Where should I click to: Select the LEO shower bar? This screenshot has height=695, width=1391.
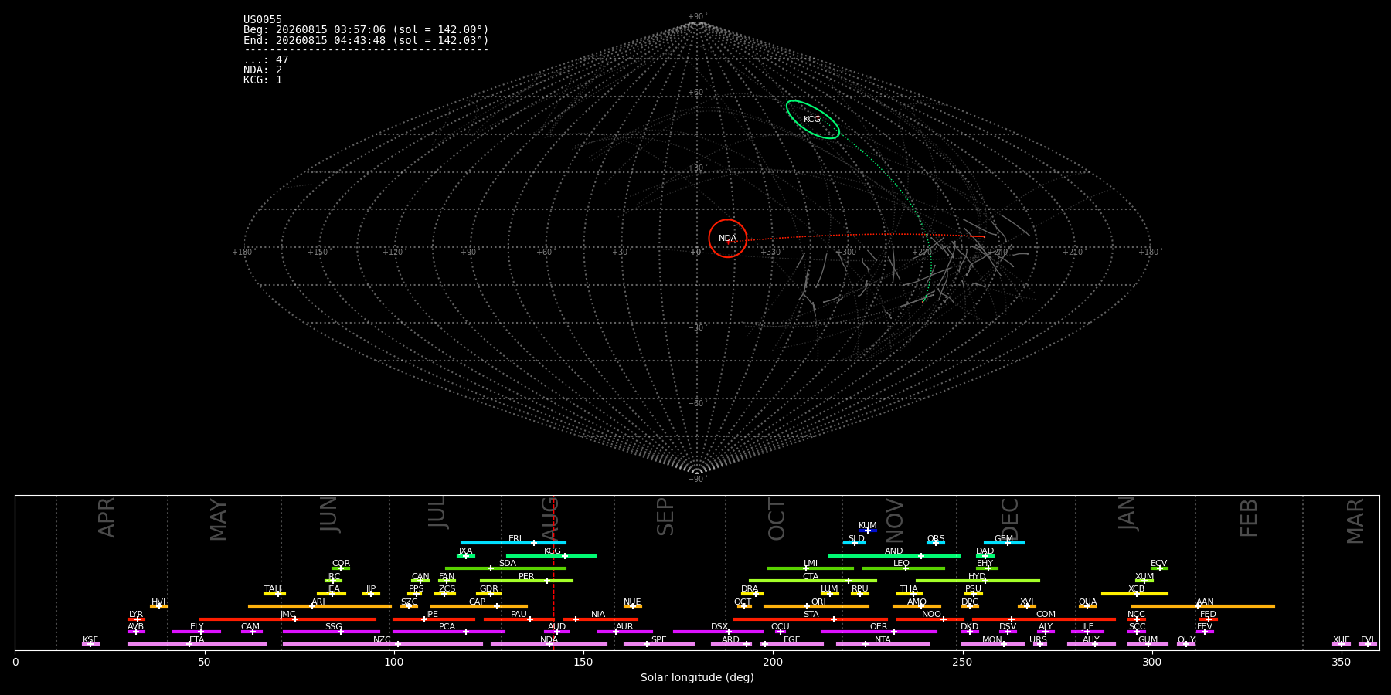coord(903,568)
